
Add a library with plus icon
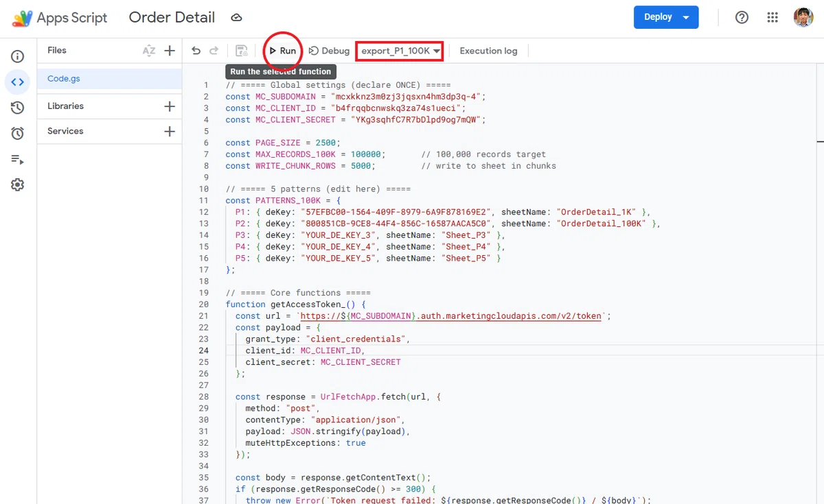[170, 106]
